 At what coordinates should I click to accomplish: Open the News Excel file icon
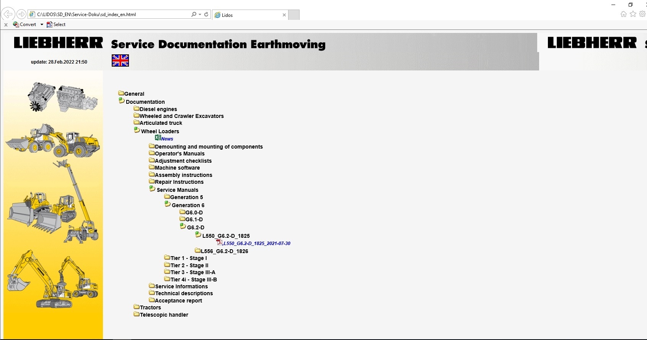[158, 138]
